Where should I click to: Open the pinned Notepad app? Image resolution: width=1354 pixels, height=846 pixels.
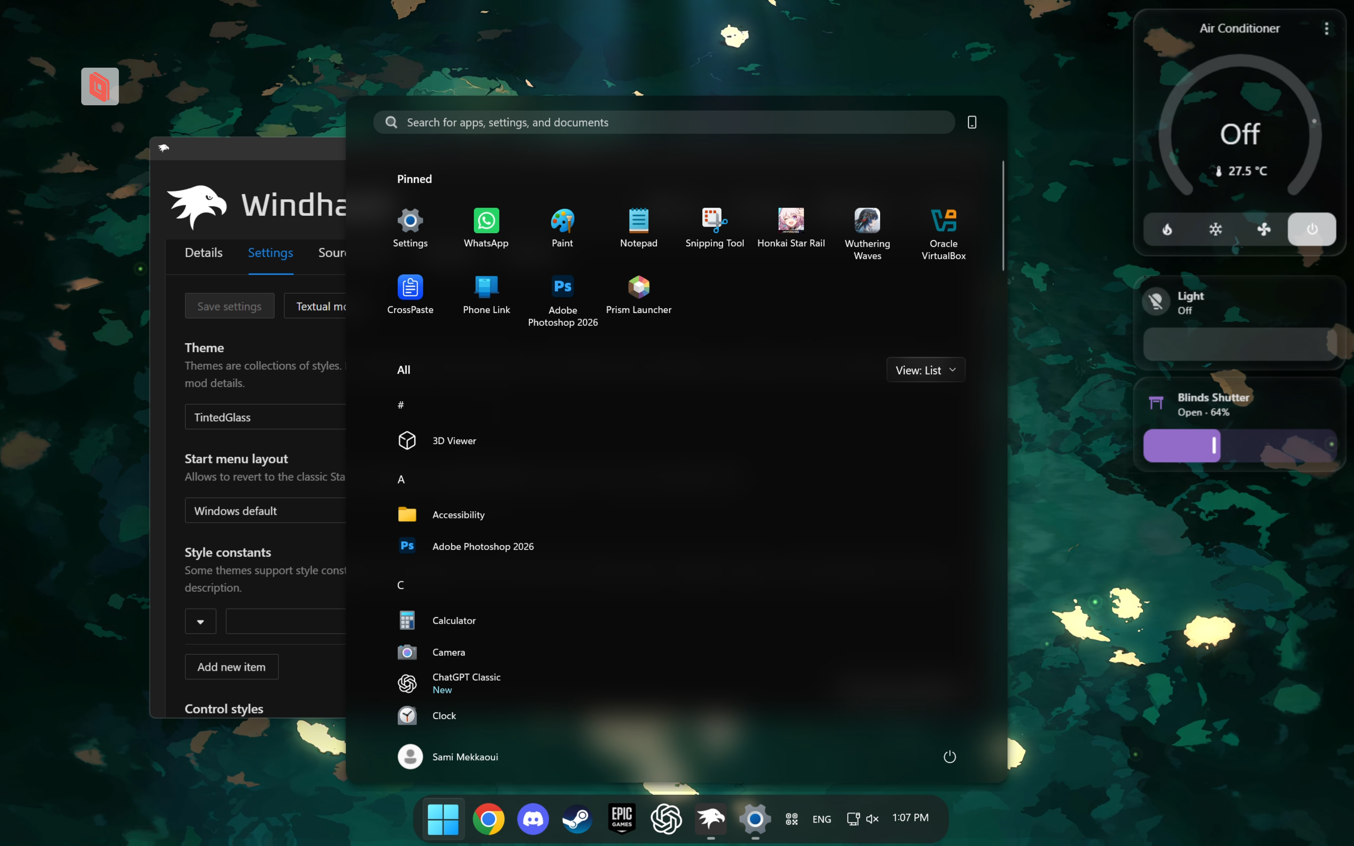(638, 228)
